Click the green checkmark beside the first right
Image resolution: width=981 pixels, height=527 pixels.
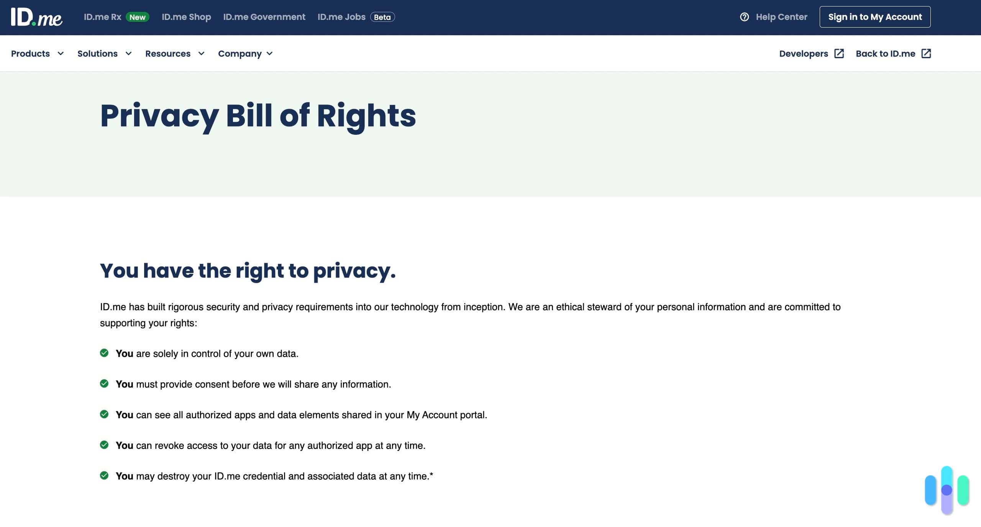[105, 353]
